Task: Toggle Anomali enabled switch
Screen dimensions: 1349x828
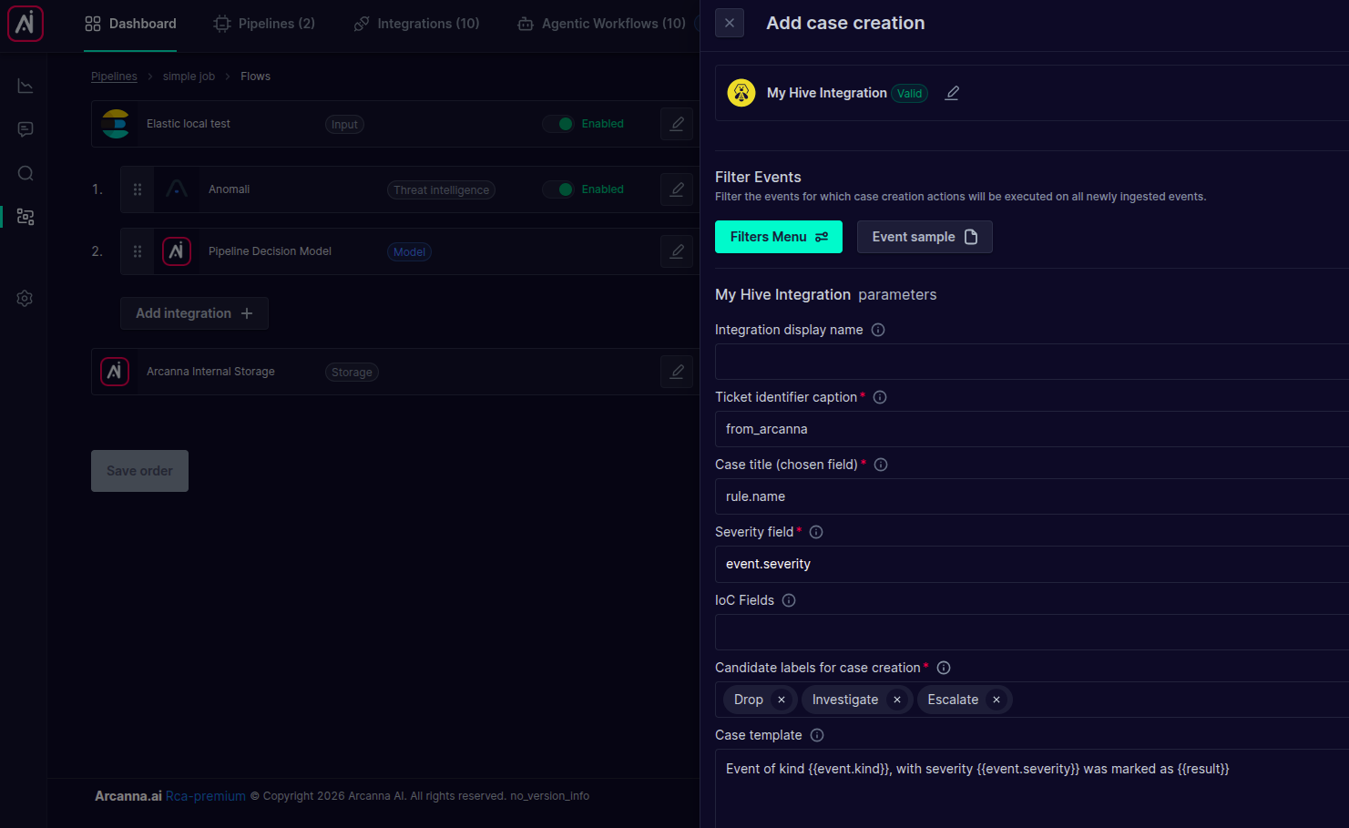Action: (x=558, y=189)
